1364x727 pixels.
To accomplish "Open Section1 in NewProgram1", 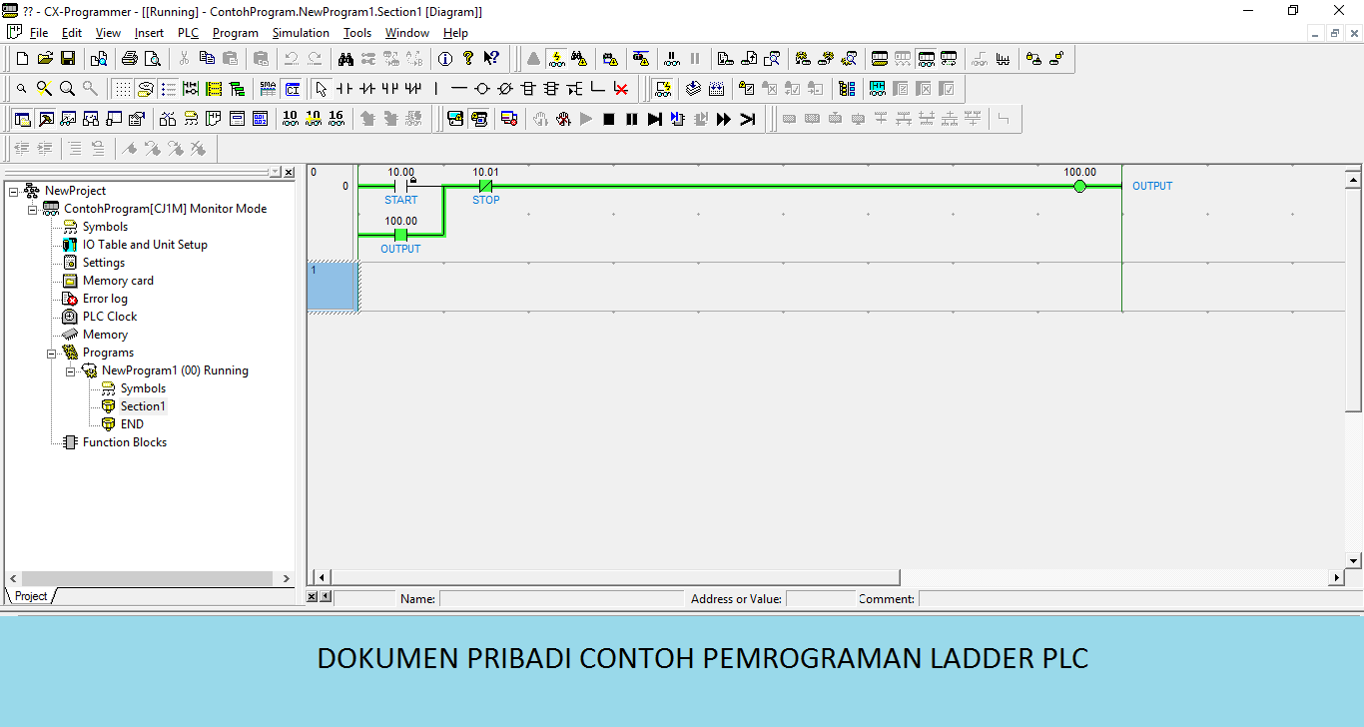I will click(x=142, y=405).
